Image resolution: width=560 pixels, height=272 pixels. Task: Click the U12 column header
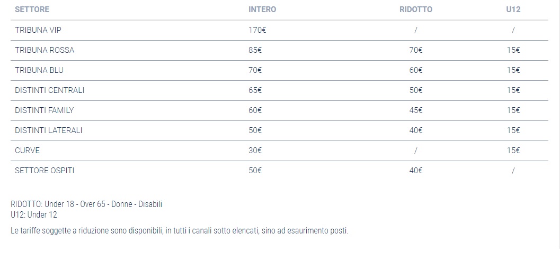point(513,10)
